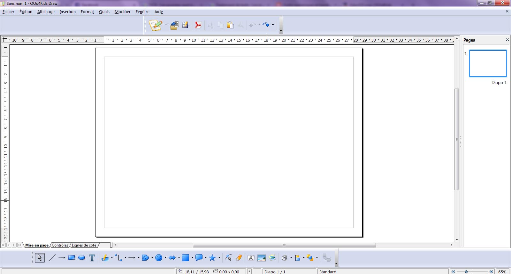Open the Fenêtre menu

[x=142, y=12]
